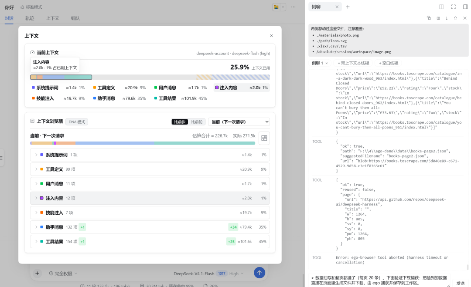471x287 pixels.
Task: Click the deepseek-account · deepseek-flash (high) label
Action: point(233,54)
